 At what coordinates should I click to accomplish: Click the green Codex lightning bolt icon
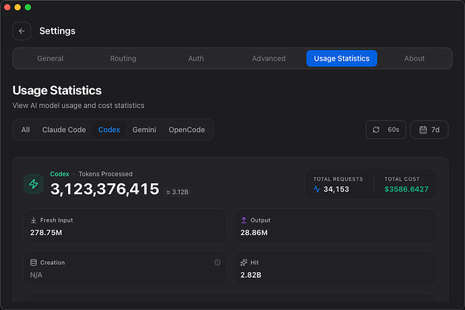coord(34,184)
